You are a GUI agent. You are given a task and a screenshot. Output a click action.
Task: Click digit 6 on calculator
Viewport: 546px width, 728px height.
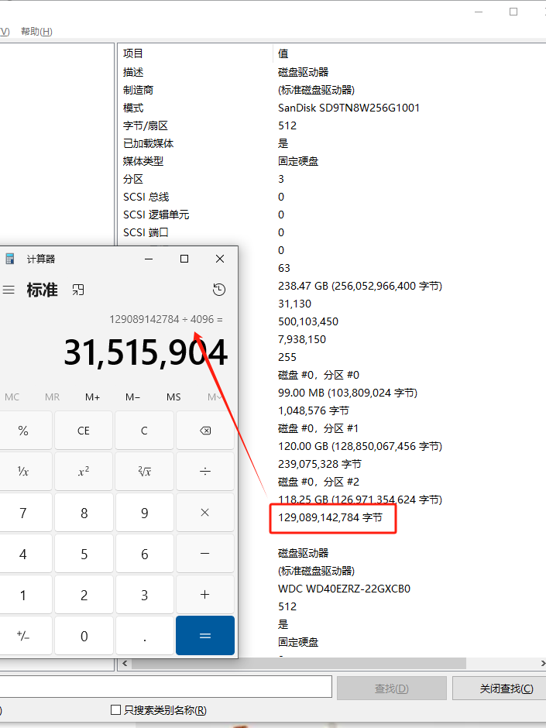click(144, 554)
